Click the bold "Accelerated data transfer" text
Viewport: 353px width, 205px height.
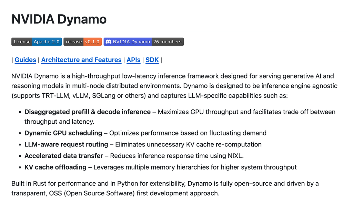(64, 156)
